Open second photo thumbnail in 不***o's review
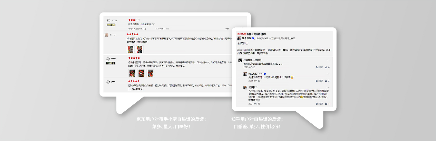 140,49
